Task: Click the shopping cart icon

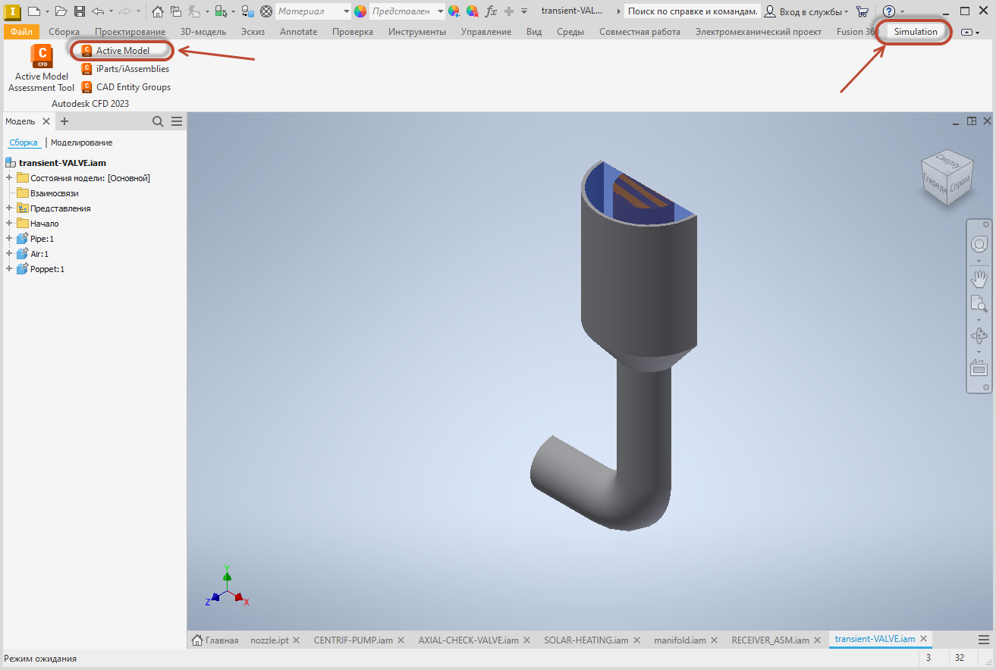Action: pos(862,11)
